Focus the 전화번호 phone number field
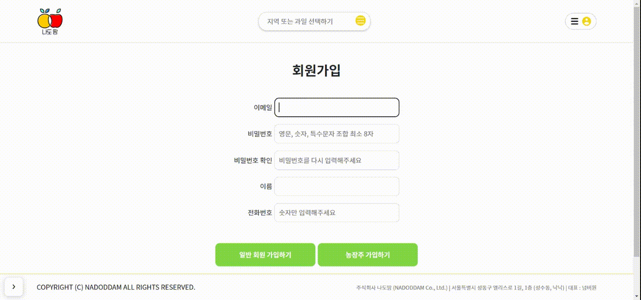 coord(337,212)
